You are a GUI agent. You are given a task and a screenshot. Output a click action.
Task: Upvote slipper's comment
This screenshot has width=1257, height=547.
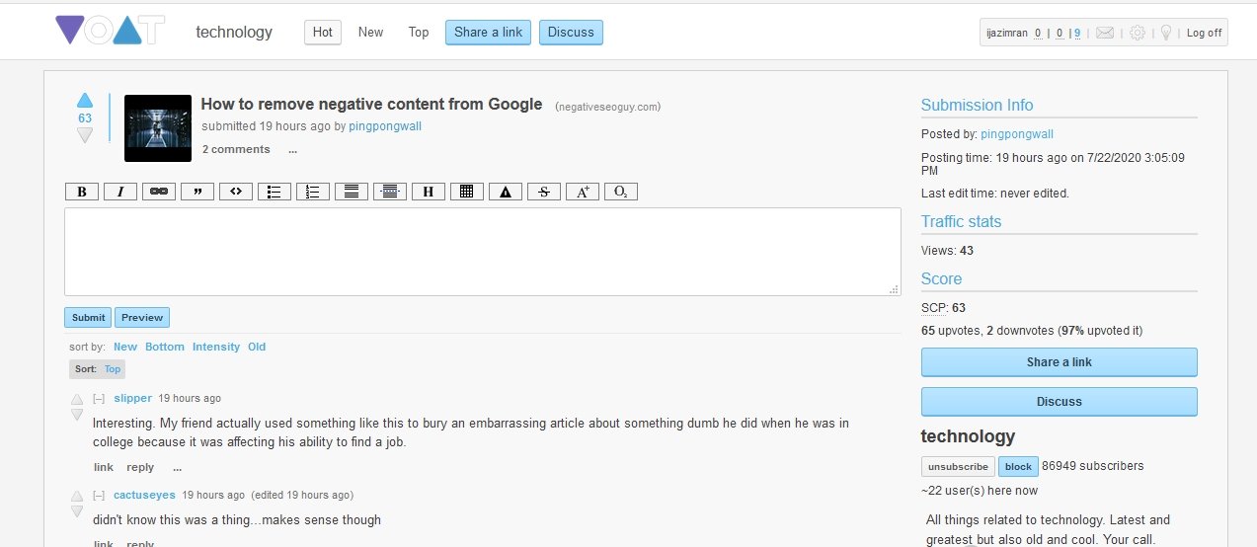tap(77, 400)
